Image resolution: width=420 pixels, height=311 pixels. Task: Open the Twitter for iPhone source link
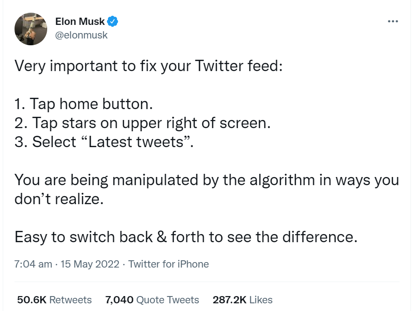(x=168, y=264)
